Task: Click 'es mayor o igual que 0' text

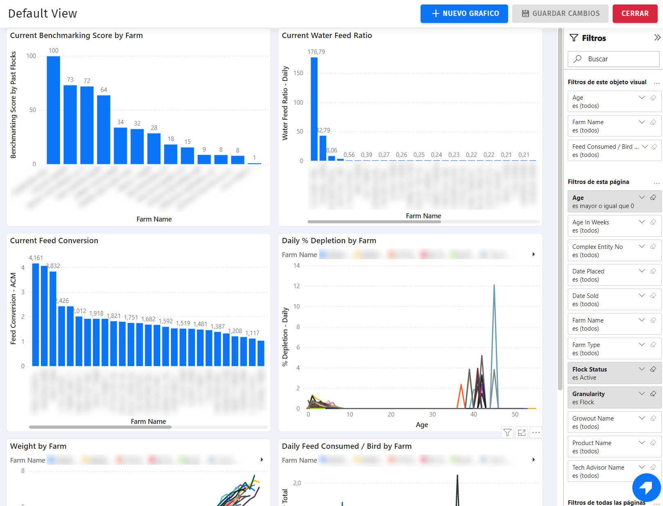Action: pos(603,206)
